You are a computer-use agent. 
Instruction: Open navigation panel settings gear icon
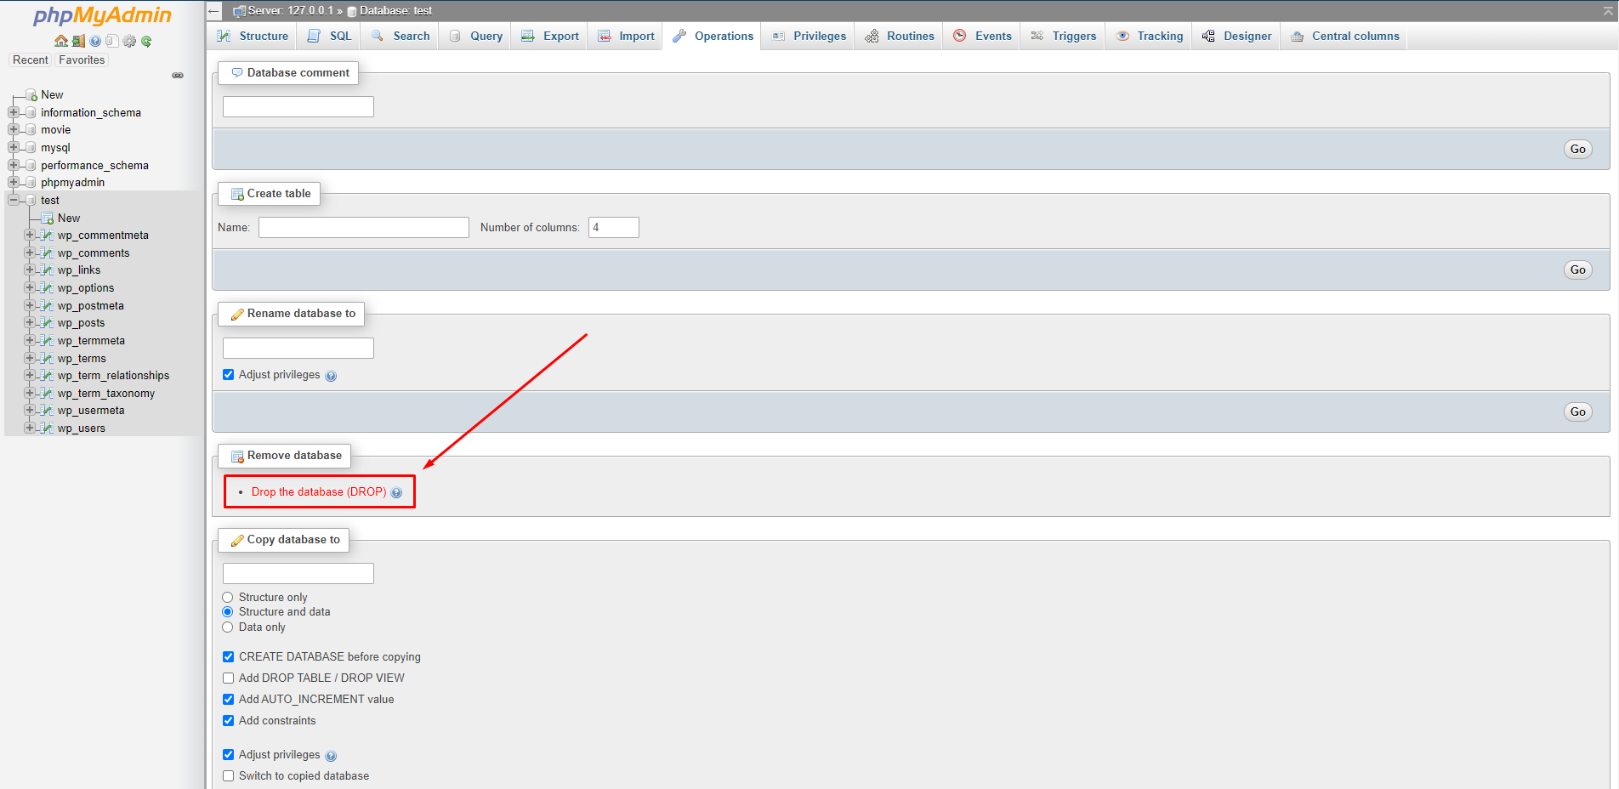click(x=129, y=41)
